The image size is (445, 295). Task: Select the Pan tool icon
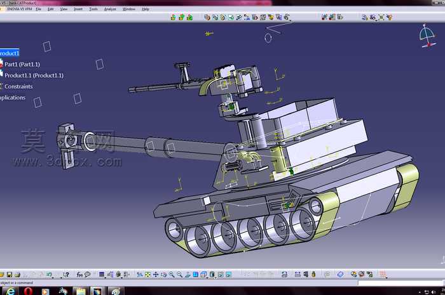click(x=156, y=274)
